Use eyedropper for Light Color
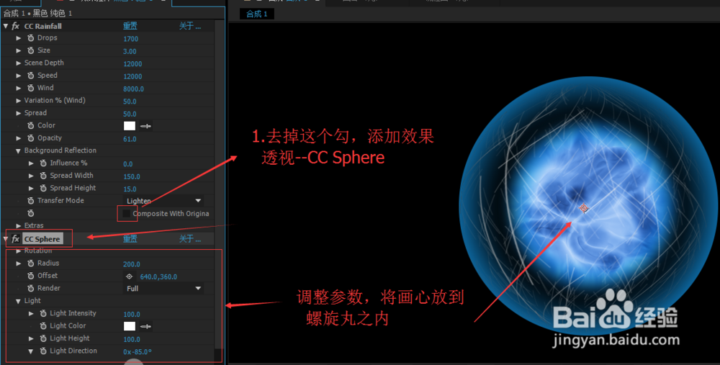 pos(145,326)
